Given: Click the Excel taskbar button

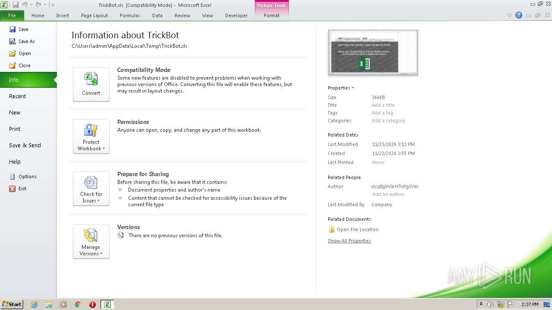Looking at the screenshot, I should click(x=107, y=304).
